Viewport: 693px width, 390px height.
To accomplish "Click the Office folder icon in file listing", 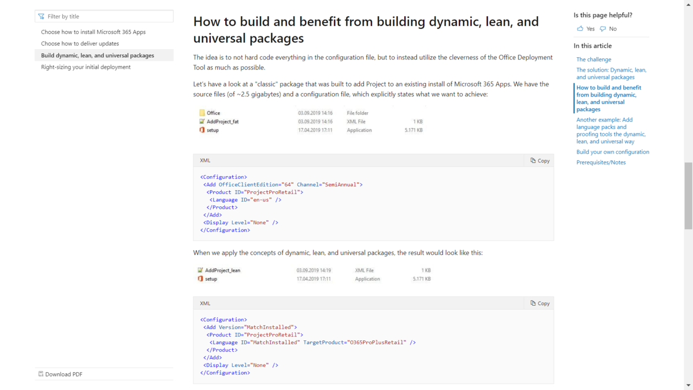I will (x=202, y=113).
